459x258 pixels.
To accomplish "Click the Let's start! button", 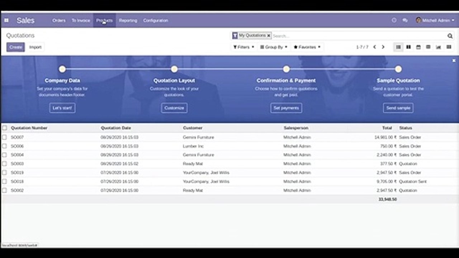I will coord(62,108).
